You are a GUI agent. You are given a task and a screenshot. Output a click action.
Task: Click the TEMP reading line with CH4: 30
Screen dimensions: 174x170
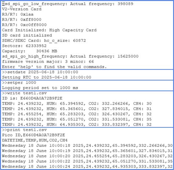click(77, 104)
